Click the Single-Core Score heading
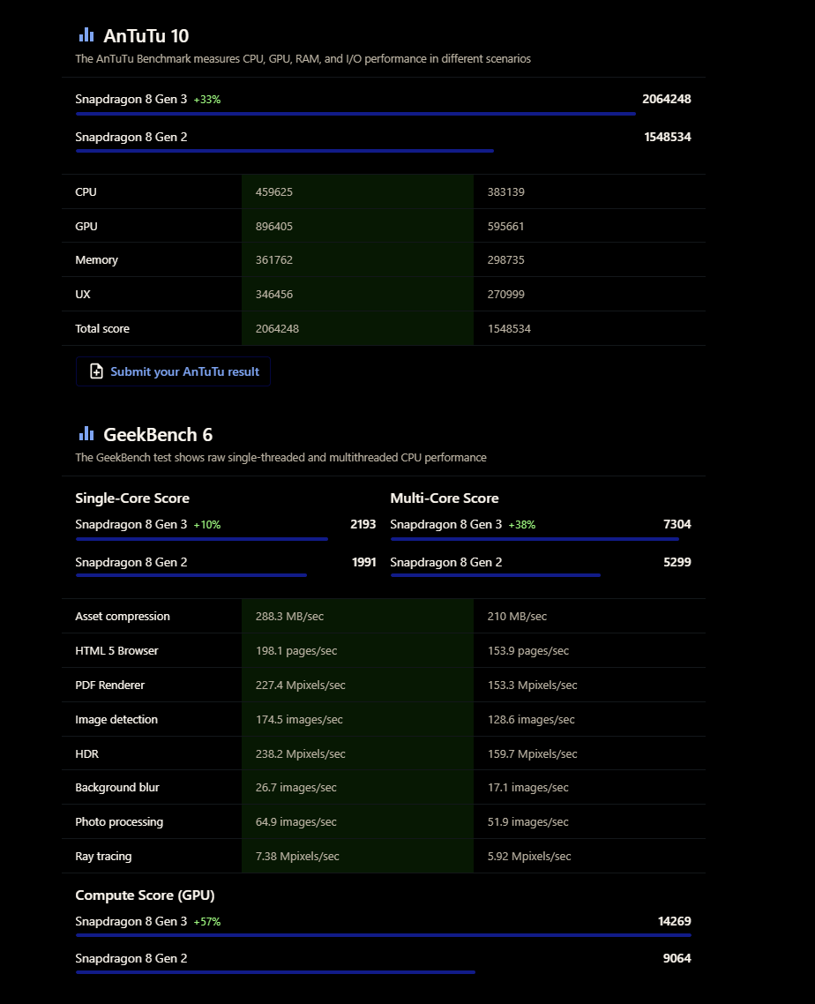815x1004 pixels. [132, 498]
